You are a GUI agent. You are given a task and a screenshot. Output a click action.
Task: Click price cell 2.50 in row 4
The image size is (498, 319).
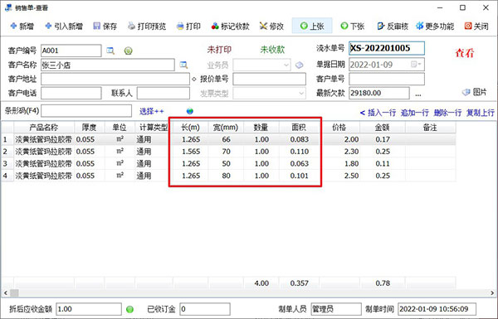339,176
